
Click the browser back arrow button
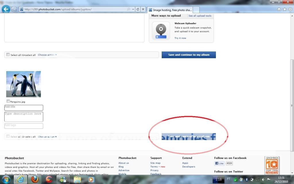(x=5, y=9)
